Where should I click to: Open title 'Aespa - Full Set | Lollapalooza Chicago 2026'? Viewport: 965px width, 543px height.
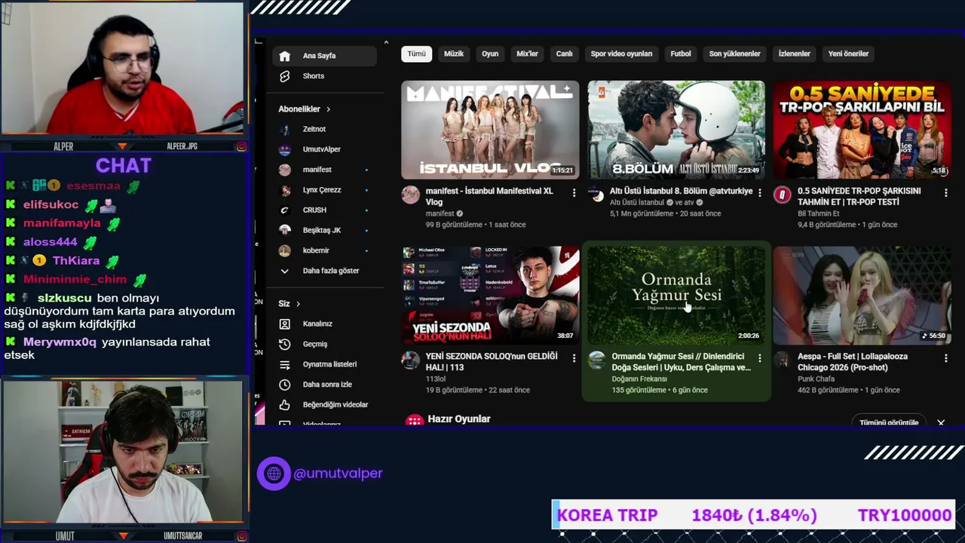coord(853,362)
